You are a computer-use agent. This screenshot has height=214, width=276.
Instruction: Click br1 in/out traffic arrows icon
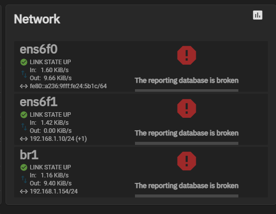pos(24,179)
